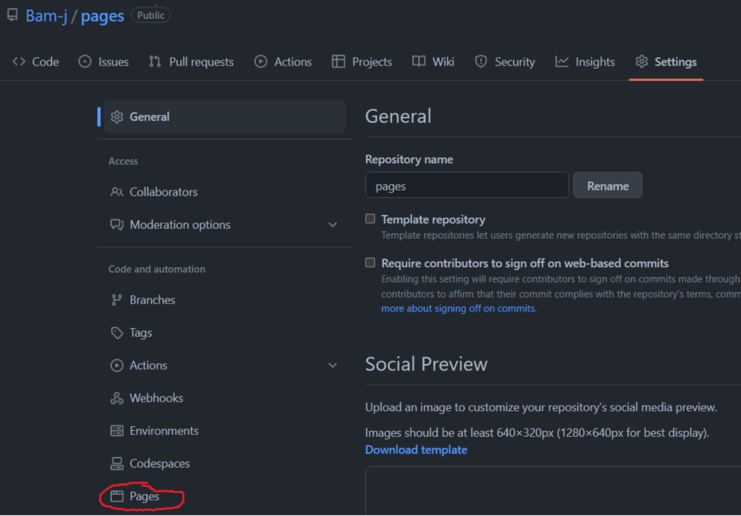Open the sidebar Actions label

(149, 366)
